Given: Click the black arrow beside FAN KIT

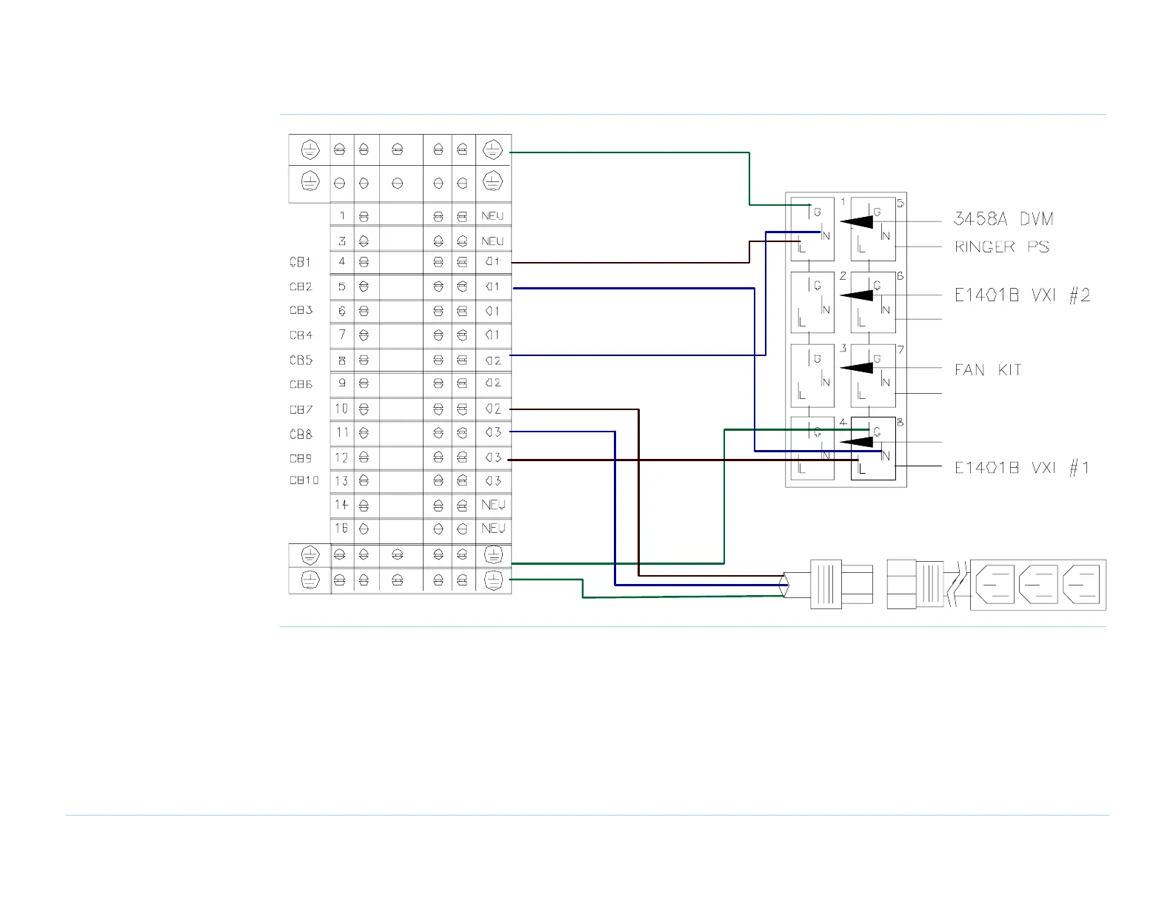Looking at the screenshot, I should (858, 369).
